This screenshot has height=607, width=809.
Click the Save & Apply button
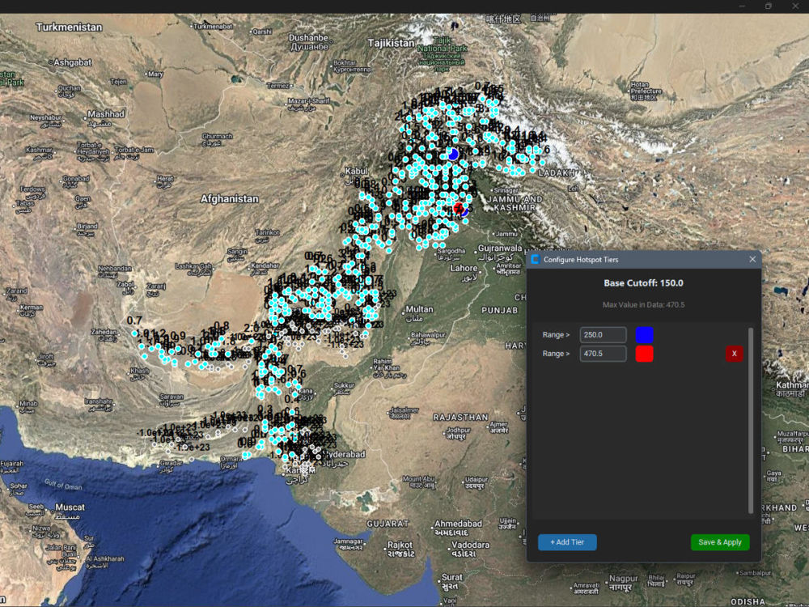click(720, 542)
